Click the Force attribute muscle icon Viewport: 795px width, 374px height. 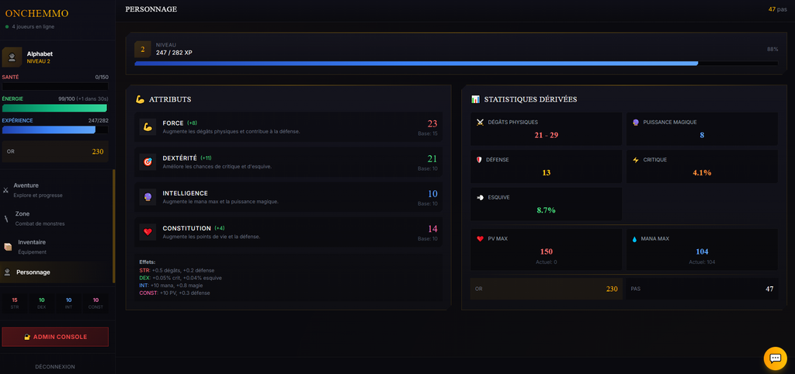[x=148, y=126]
